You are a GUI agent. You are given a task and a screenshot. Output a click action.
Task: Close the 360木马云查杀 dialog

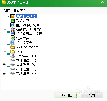point(102,2)
